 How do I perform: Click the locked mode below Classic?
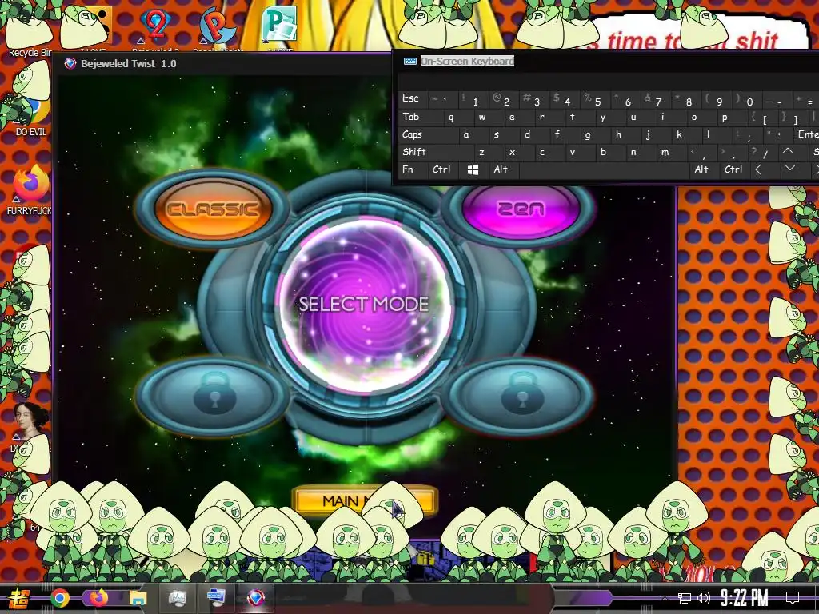(213, 397)
